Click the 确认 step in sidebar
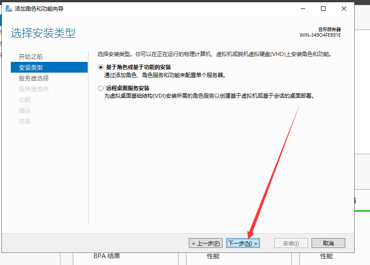 click(x=25, y=111)
